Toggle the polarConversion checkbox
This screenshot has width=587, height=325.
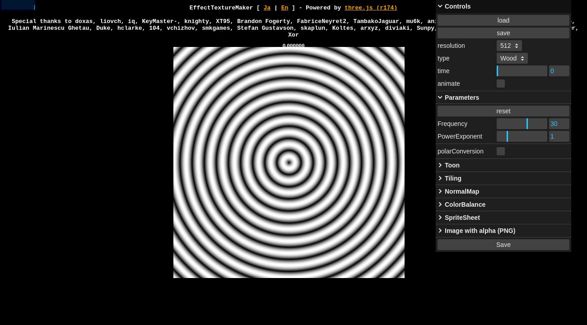click(x=501, y=151)
